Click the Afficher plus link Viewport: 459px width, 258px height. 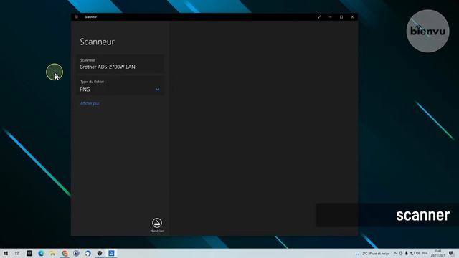click(x=90, y=103)
